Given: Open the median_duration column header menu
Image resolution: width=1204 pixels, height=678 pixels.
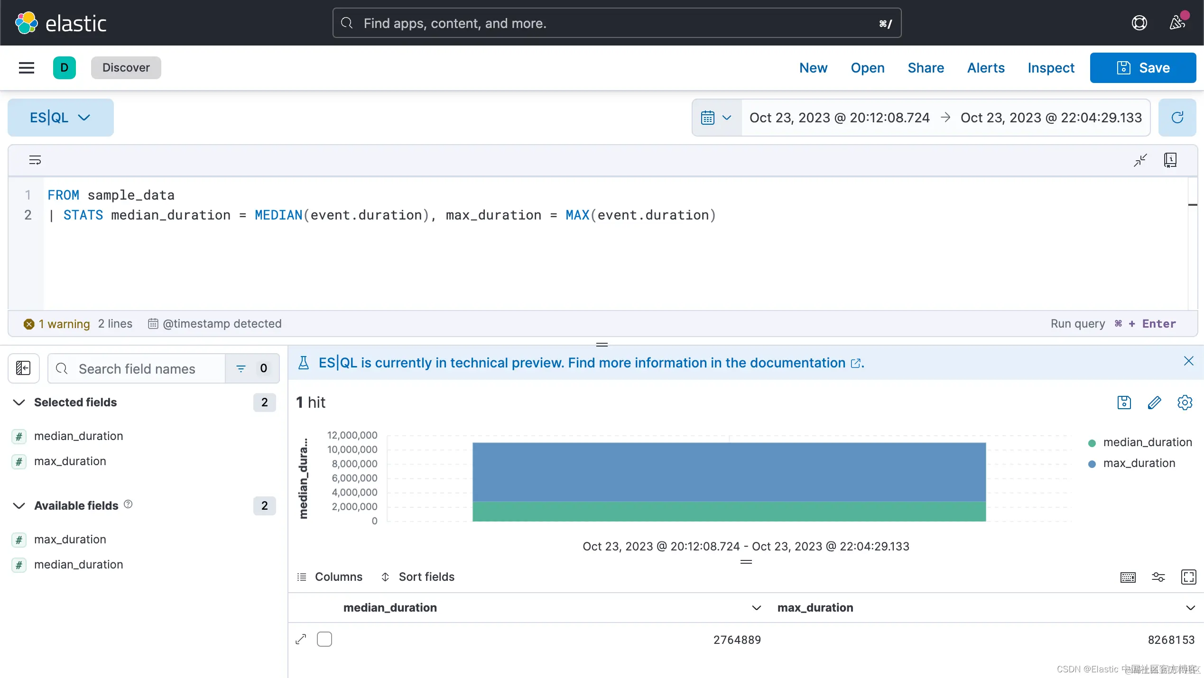Looking at the screenshot, I should (756, 608).
